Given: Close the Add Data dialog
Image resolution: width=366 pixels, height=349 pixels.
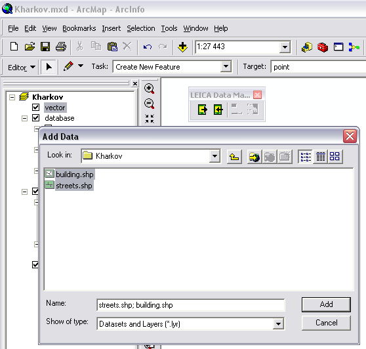Looking at the screenshot, I should tap(350, 136).
